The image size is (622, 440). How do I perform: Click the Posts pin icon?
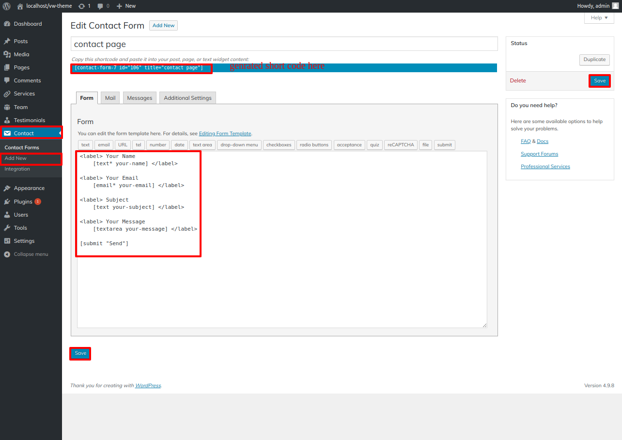(x=7, y=41)
